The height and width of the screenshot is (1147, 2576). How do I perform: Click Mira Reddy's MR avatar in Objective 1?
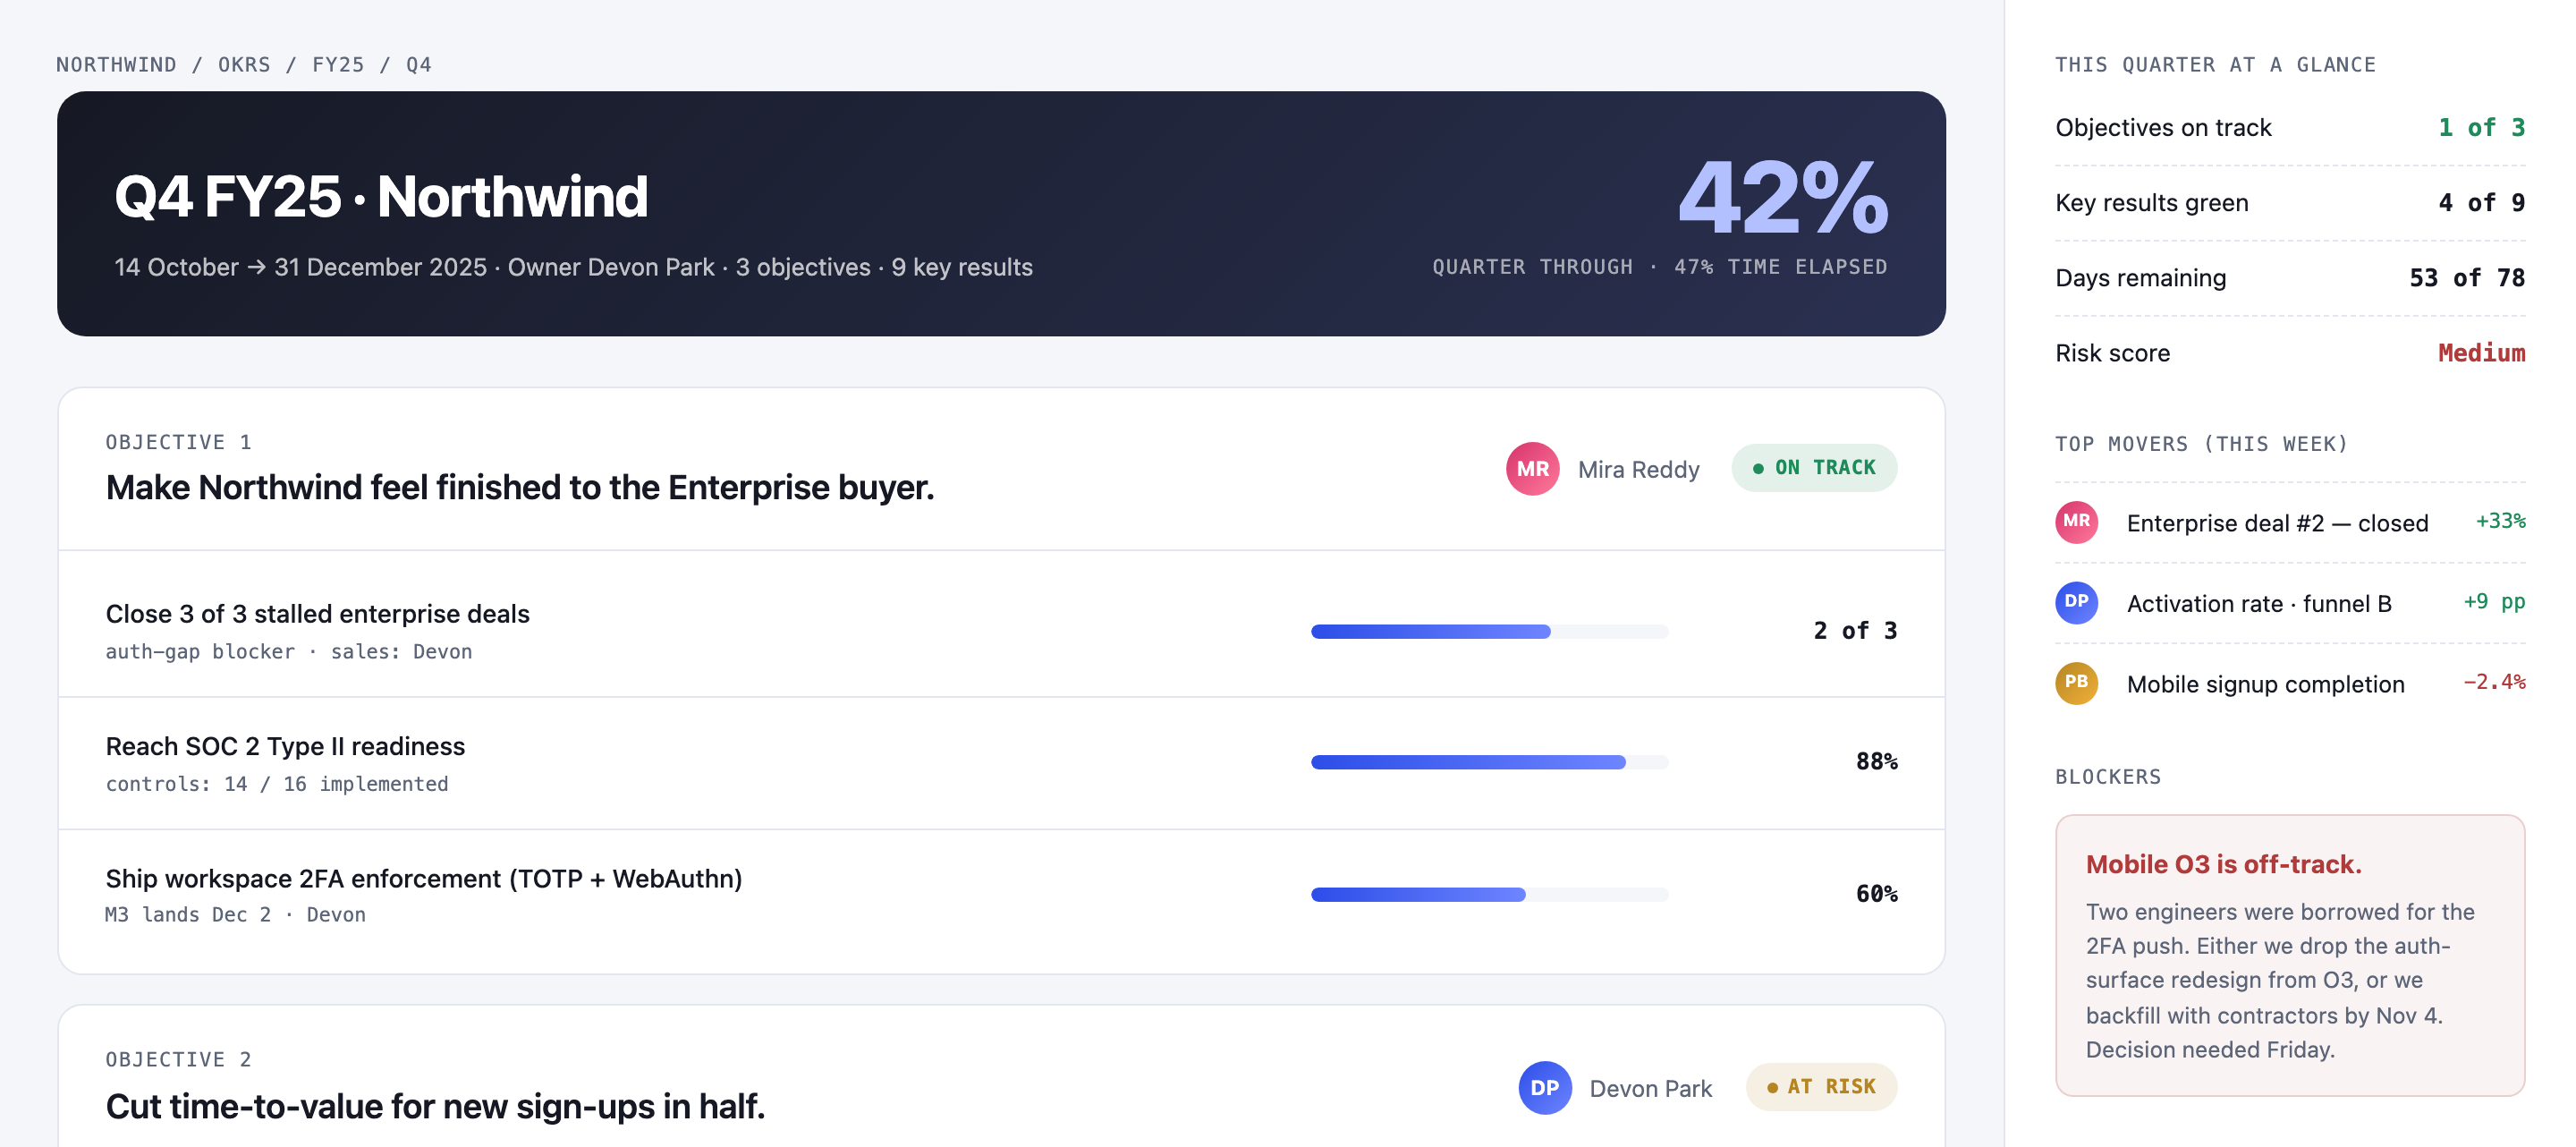pos(1532,468)
